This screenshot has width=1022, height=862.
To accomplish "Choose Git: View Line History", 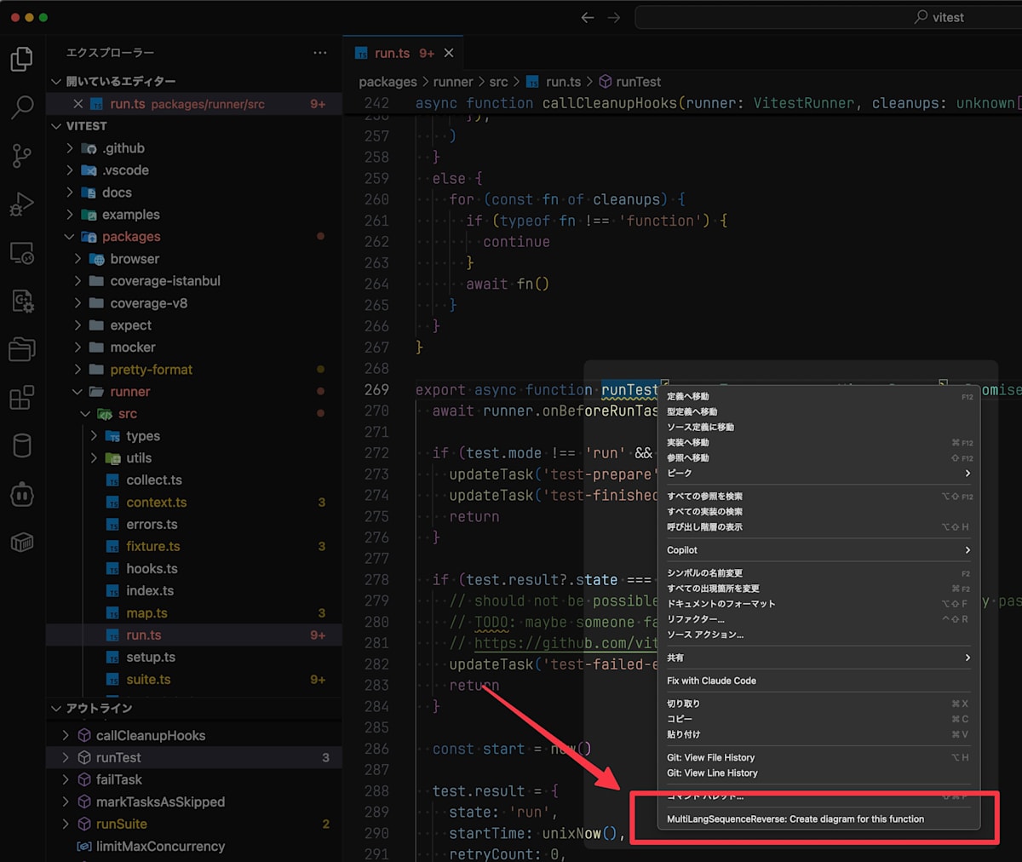I will [820, 773].
